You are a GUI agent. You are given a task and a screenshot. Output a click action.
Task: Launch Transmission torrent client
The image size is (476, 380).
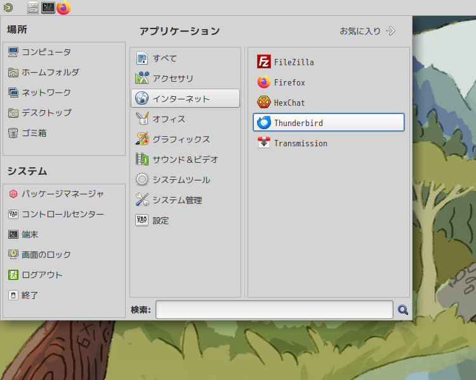coord(329,143)
